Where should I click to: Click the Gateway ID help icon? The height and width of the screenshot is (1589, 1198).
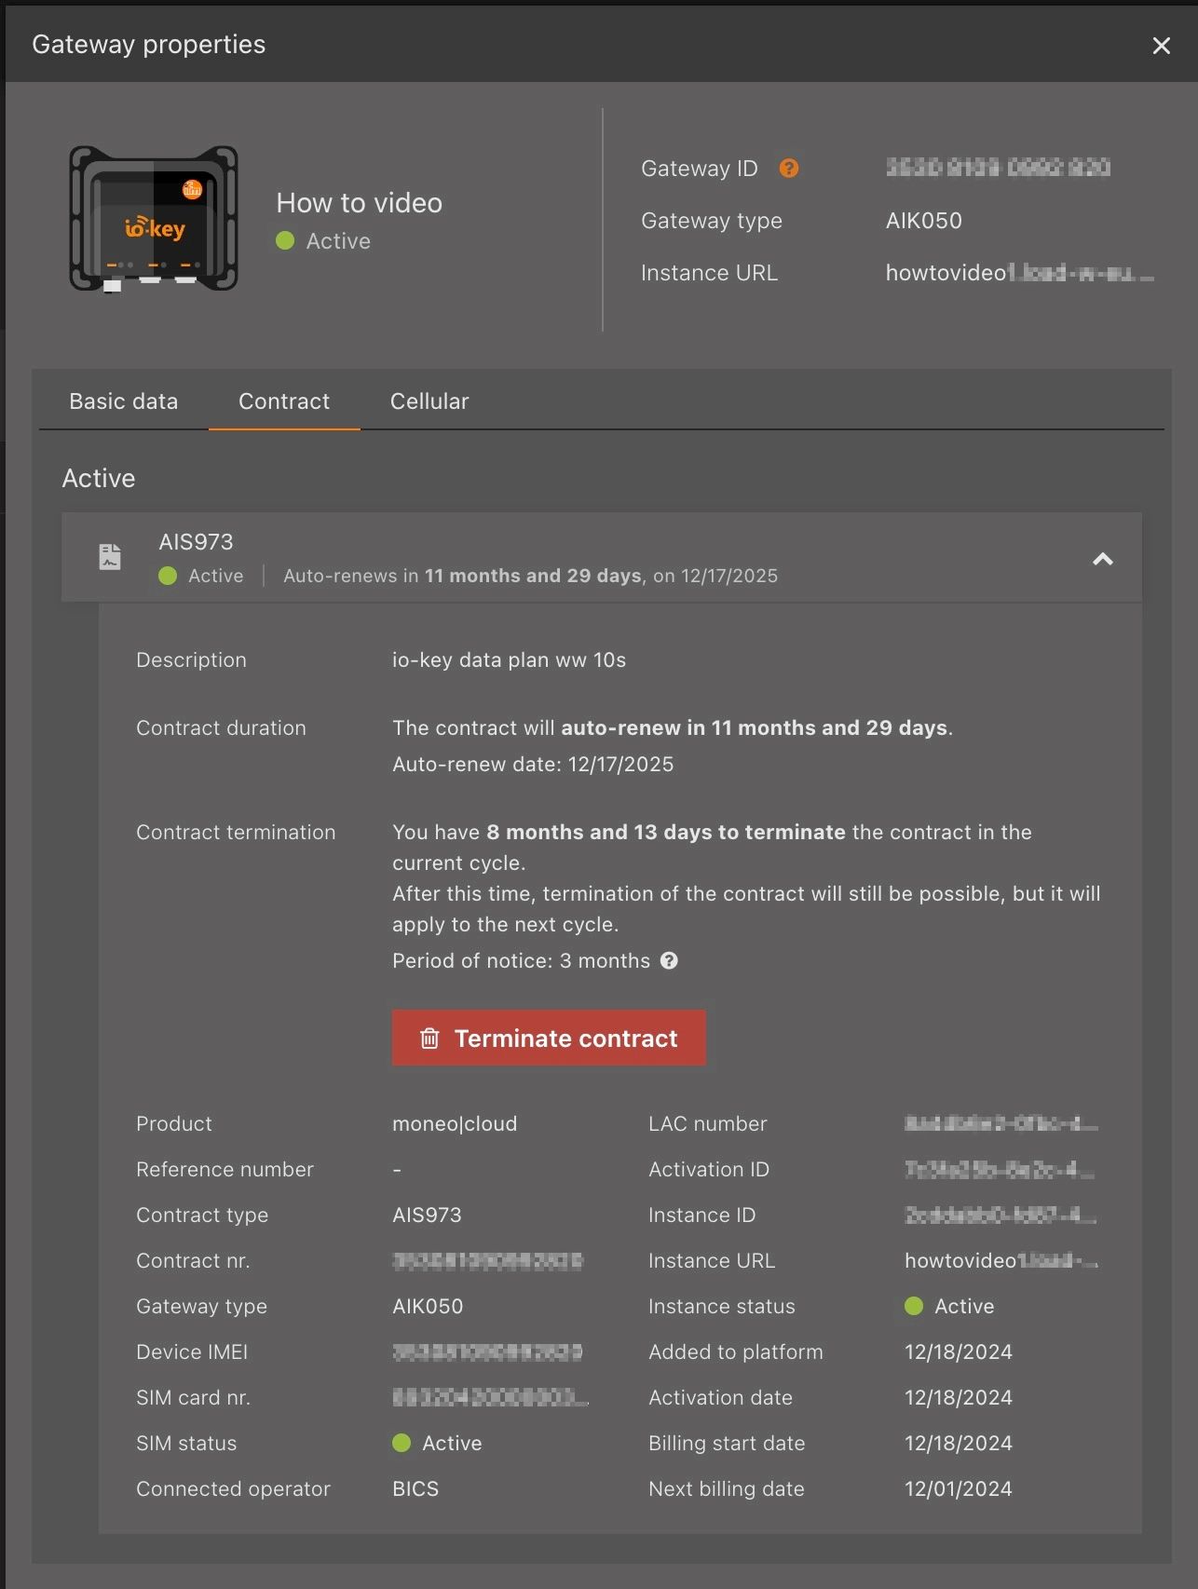pos(788,169)
